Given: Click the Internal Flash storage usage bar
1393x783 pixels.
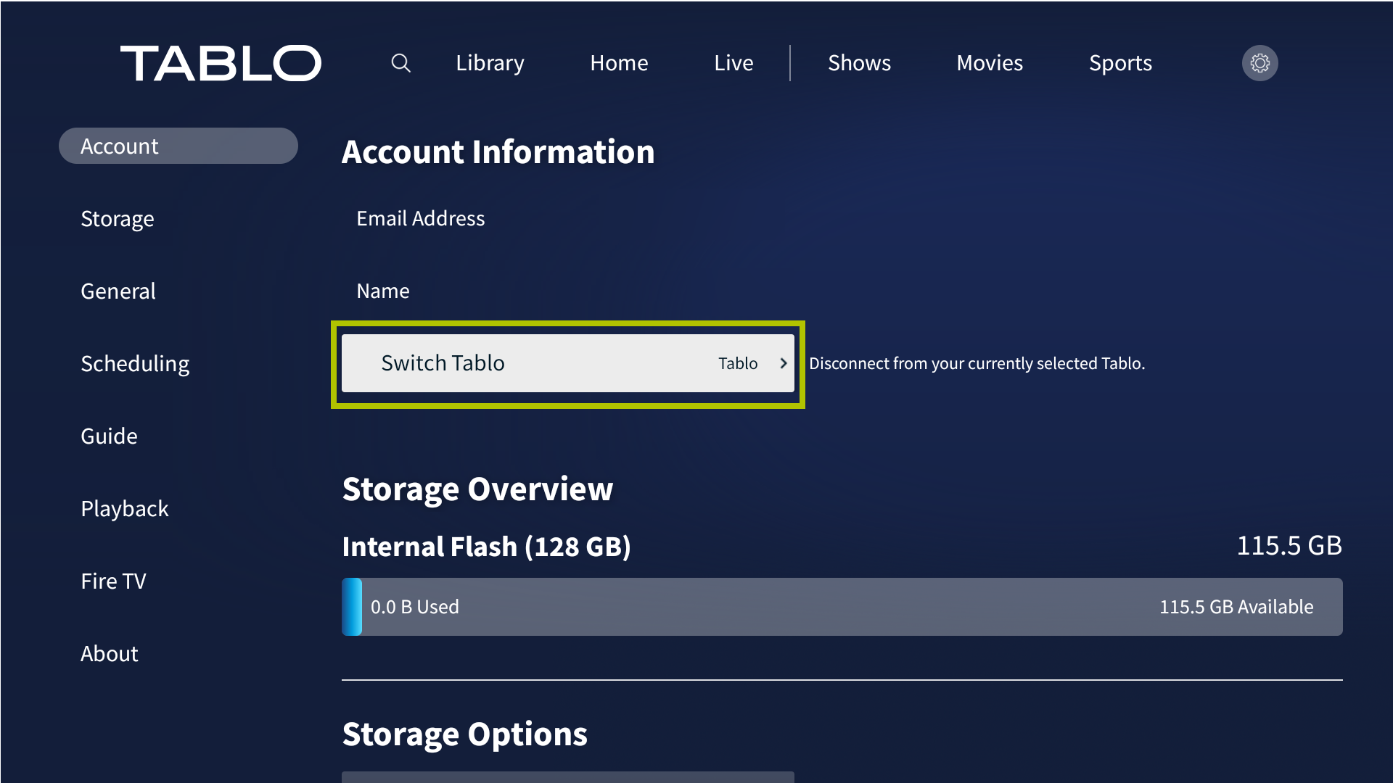Looking at the screenshot, I should [842, 607].
